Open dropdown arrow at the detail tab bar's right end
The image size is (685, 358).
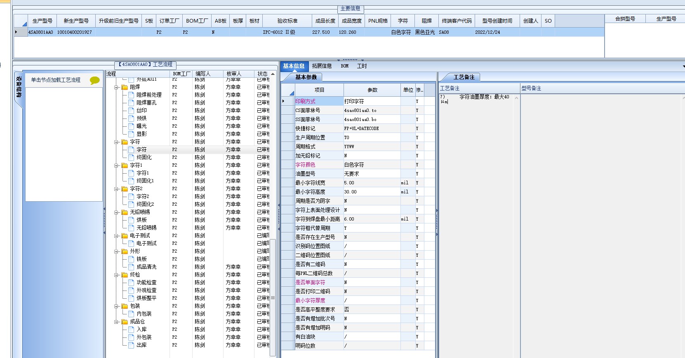pos(683,66)
